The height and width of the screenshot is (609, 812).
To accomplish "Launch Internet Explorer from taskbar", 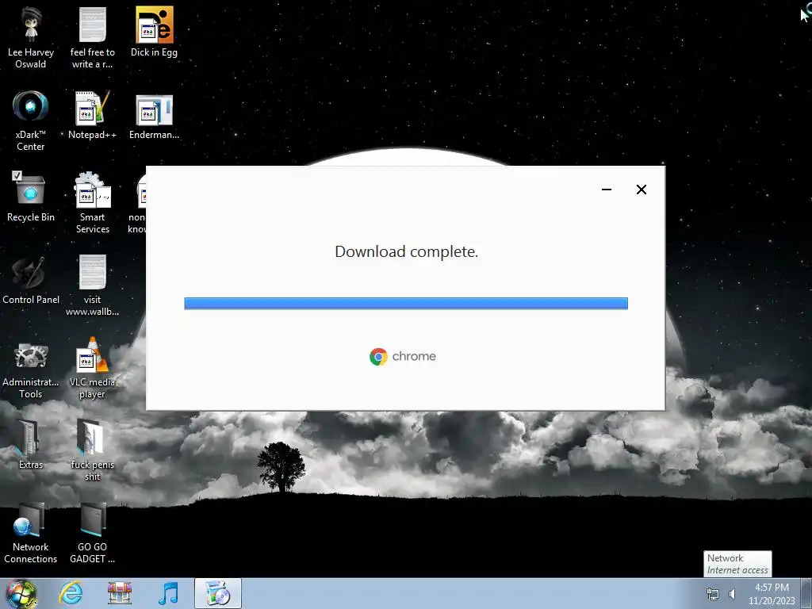I will 71,593.
